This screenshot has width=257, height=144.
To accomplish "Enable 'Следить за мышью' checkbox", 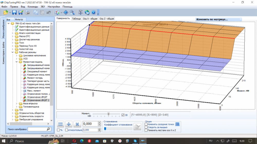I will point(146,127).
